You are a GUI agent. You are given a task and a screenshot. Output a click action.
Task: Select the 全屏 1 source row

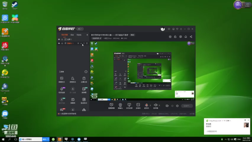(x=73, y=39)
